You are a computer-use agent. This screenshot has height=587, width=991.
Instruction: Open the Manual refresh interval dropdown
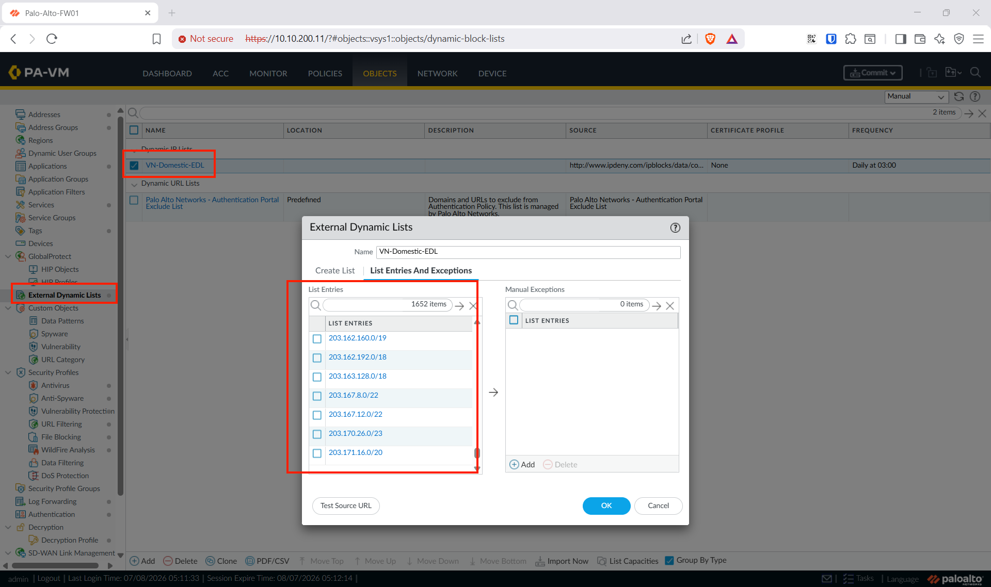pyautogui.click(x=917, y=96)
